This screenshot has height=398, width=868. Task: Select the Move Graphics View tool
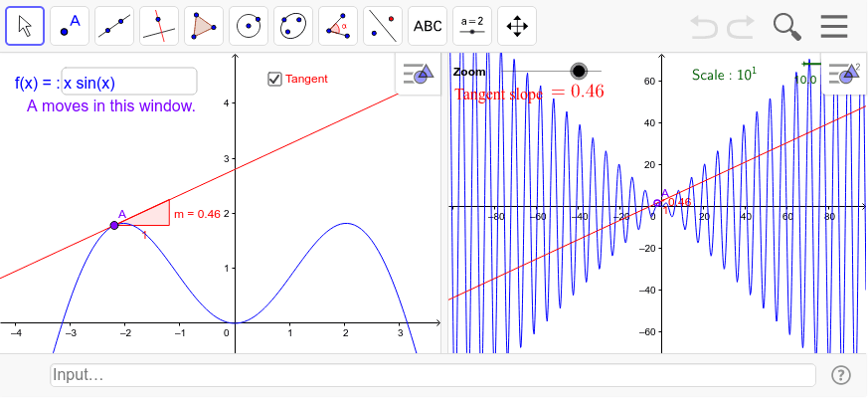click(x=517, y=26)
